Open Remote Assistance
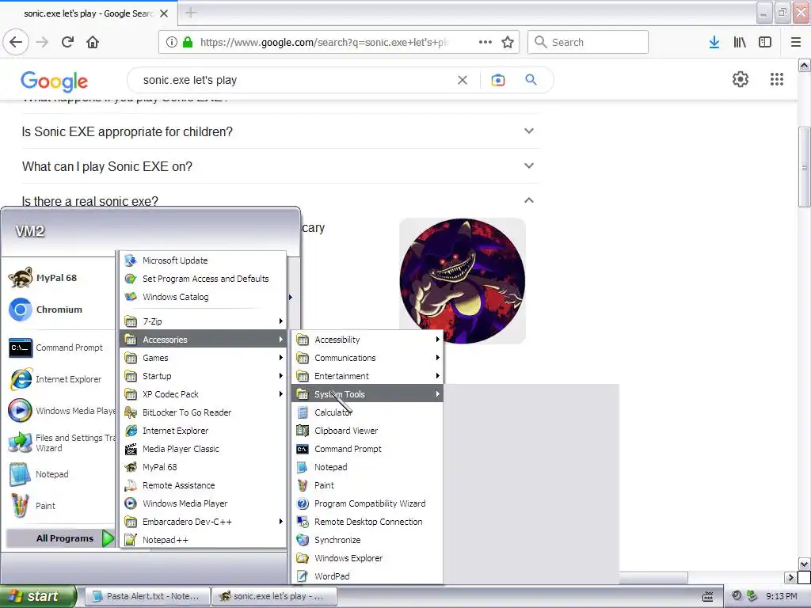The height and width of the screenshot is (608, 811). coord(204,485)
